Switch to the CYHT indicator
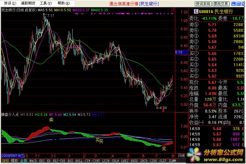The image size is (246, 164). coord(96,160)
